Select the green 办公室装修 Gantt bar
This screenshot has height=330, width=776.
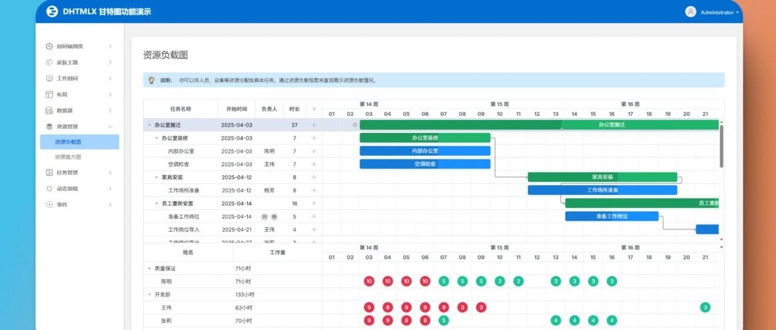[x=425, y=138]
